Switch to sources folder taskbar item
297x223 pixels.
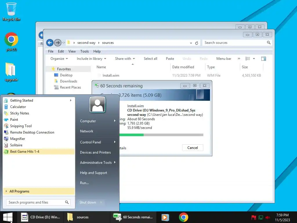(86, 217)
